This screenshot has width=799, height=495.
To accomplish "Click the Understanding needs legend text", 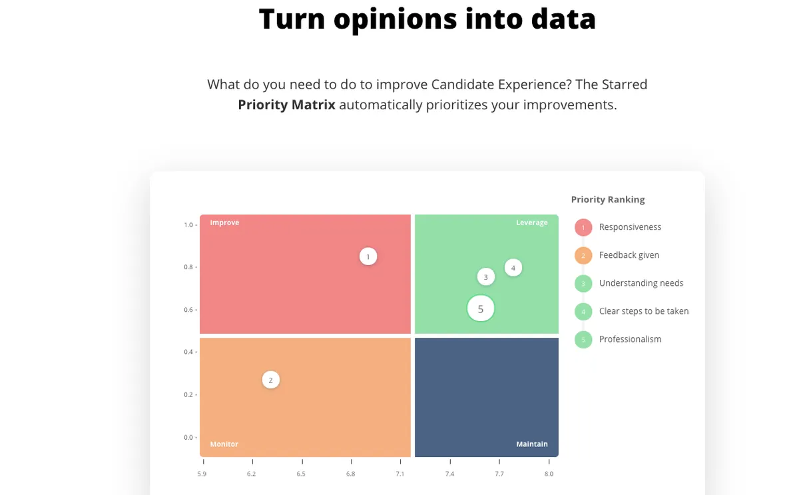I will 641,283.
